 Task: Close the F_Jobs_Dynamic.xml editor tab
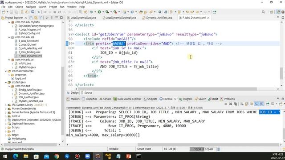(x=208, y=18)
